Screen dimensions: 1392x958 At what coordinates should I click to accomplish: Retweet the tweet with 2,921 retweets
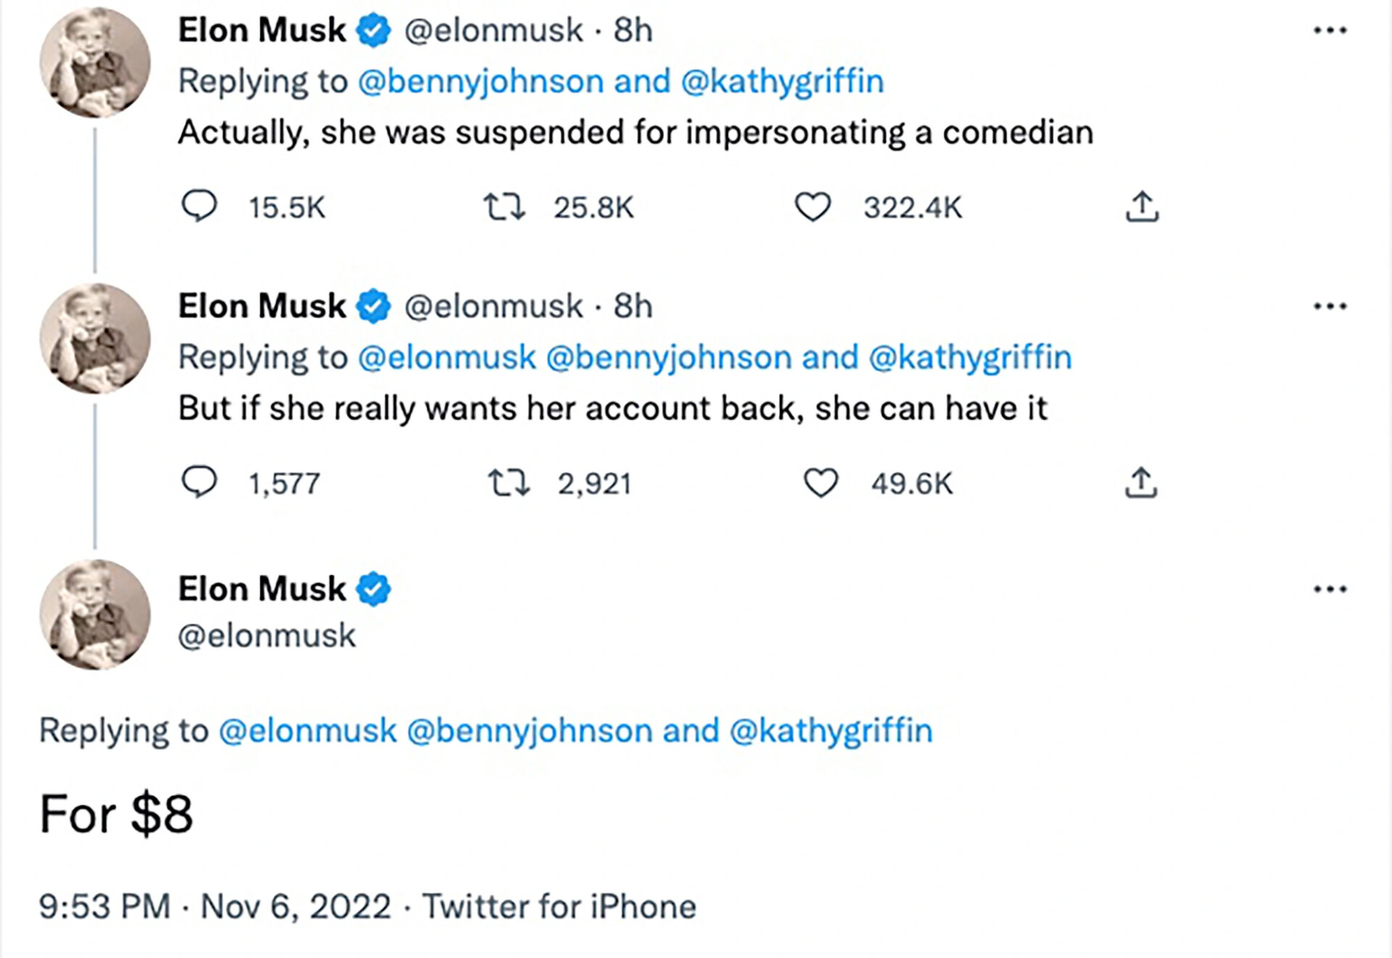click(x=509, y=483)
